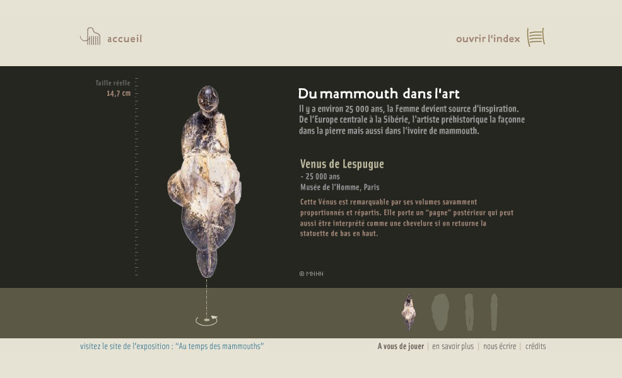
Task: Click the rotate statuette arrow icon
Action: tap(207, 320)
